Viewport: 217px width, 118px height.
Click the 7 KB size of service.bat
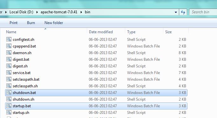182,73
